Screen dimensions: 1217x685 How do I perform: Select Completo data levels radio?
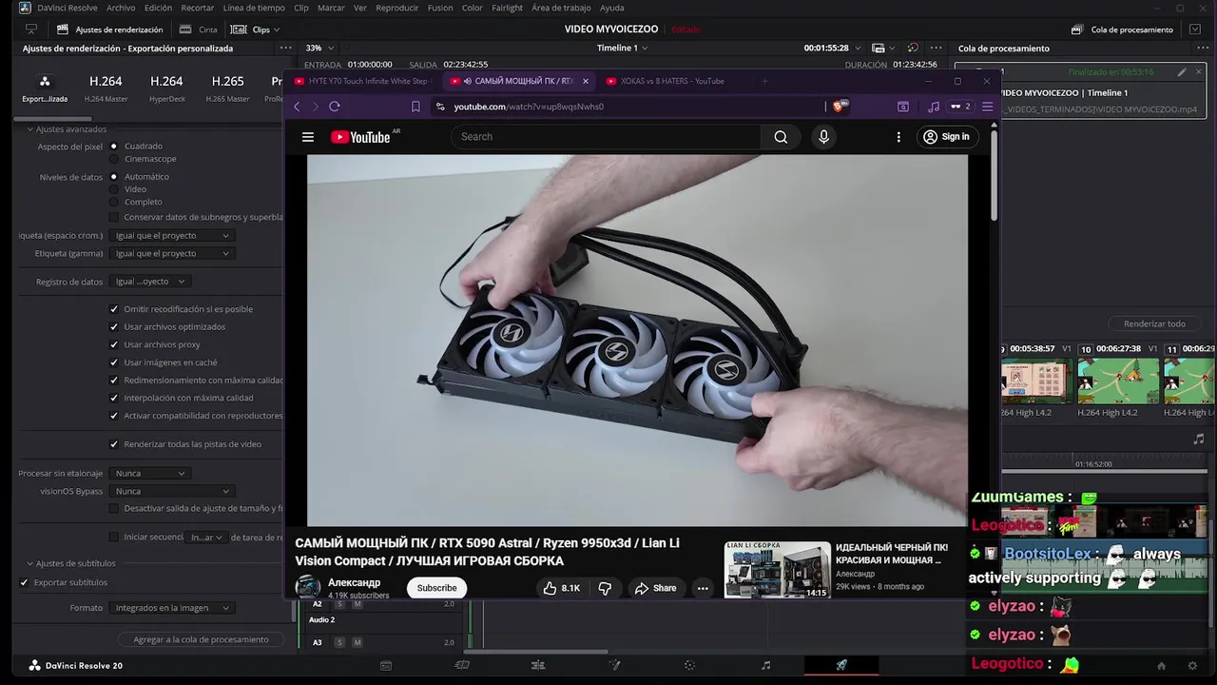point(114,202)
